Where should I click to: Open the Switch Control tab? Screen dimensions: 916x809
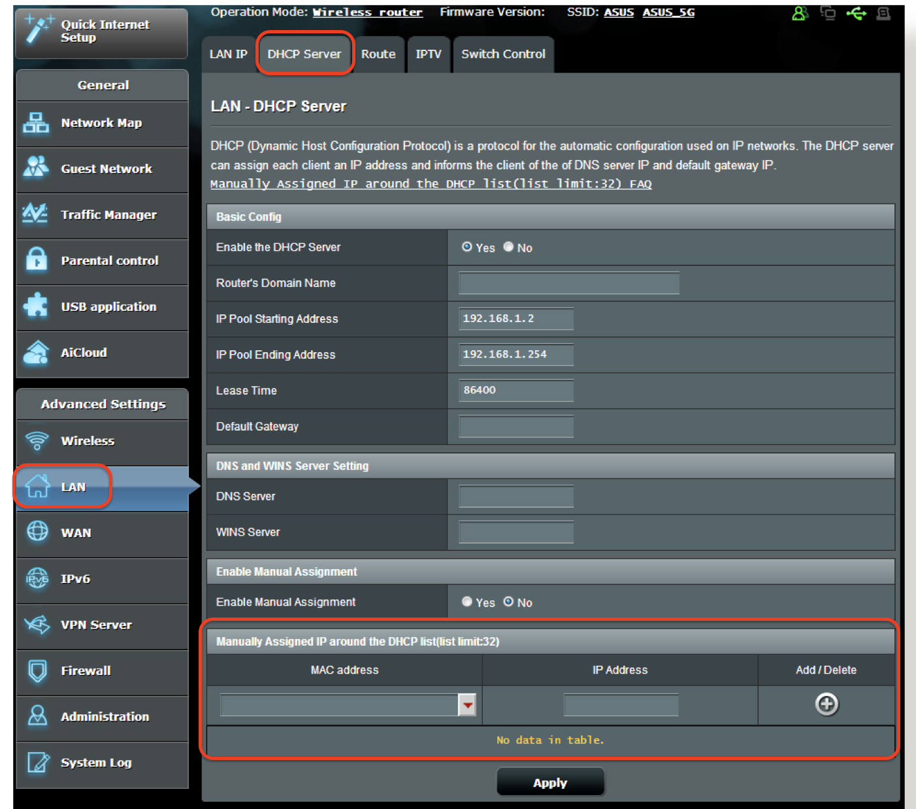tap(503, 54)
